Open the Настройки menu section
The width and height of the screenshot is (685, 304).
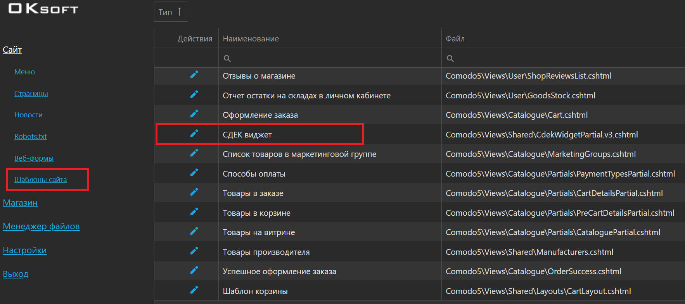click(24, 251)
